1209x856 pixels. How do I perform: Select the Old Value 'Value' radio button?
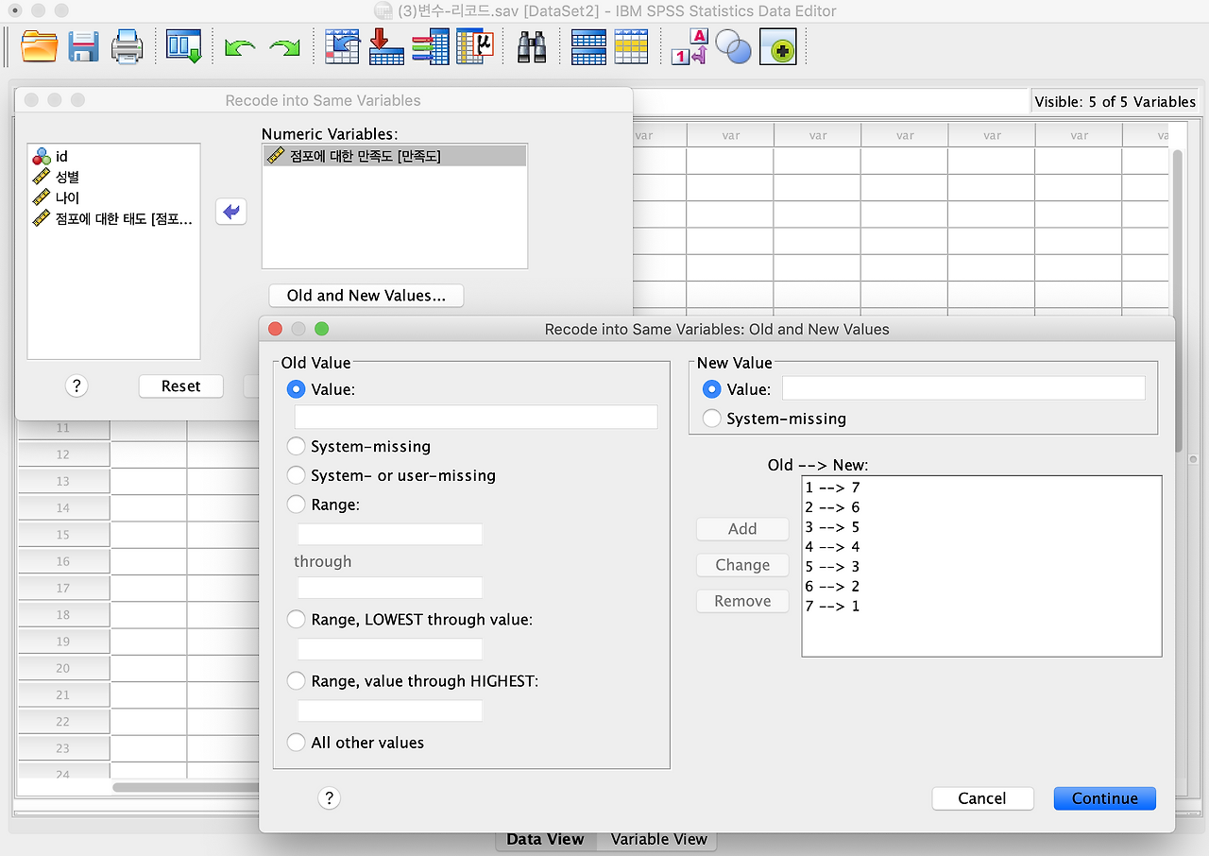tap(297, 389)
